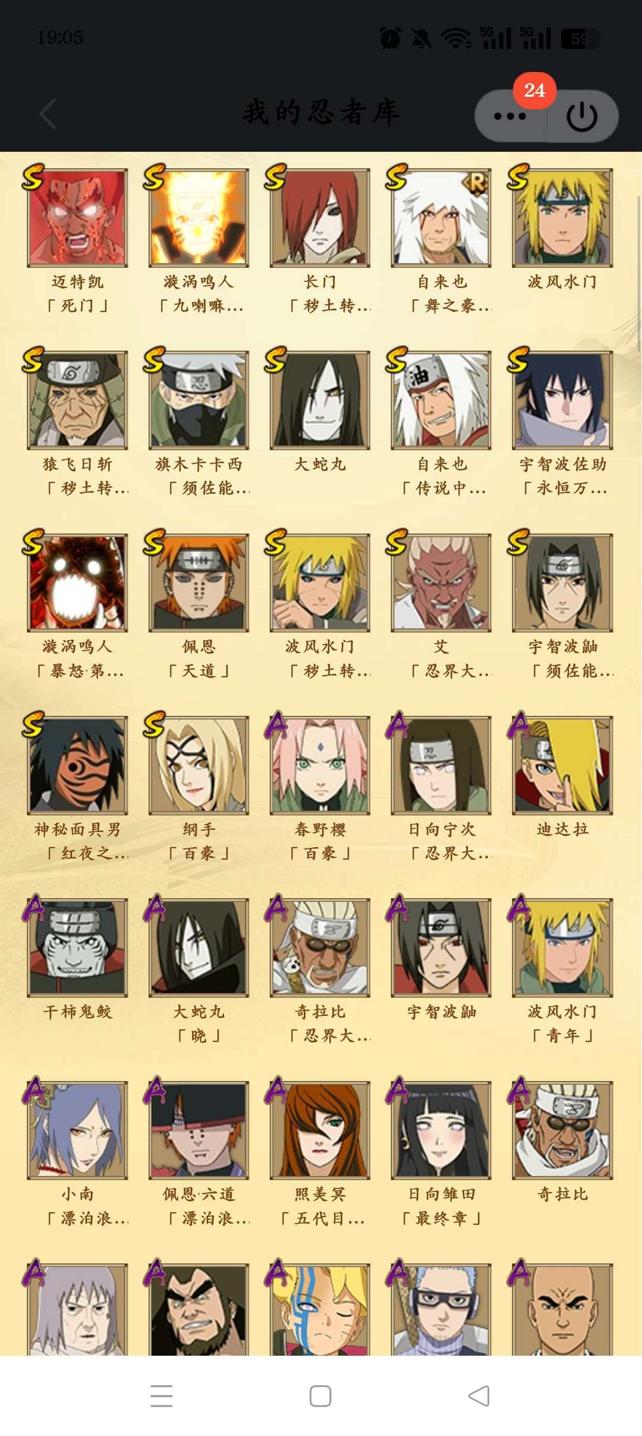Tap the Android back triangle button
The image size is (642, 1436).
pos(479,1396)
